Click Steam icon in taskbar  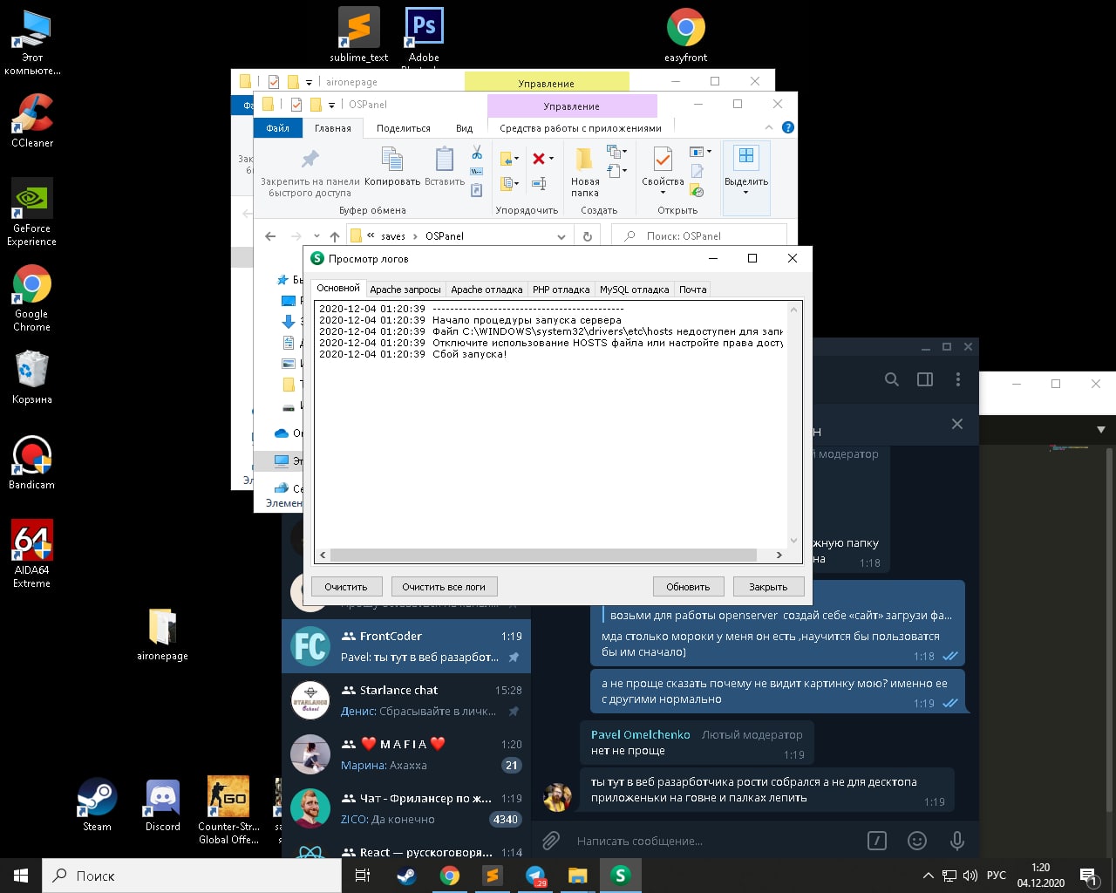coord(406,876)
